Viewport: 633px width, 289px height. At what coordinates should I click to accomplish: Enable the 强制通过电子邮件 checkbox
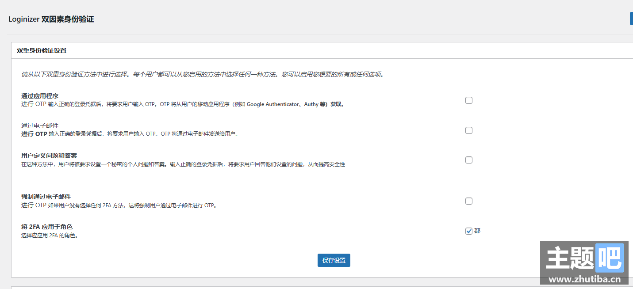(x=469, y=201)
